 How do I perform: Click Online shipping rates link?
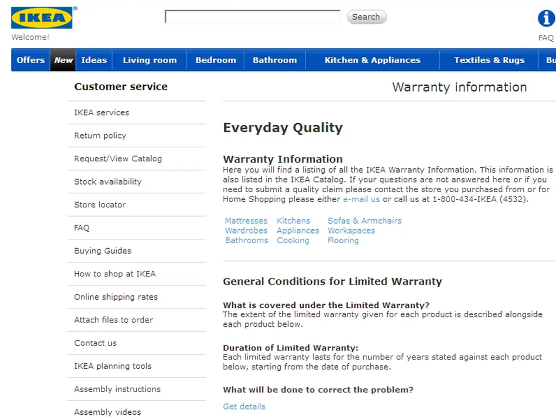click(116, 297)
